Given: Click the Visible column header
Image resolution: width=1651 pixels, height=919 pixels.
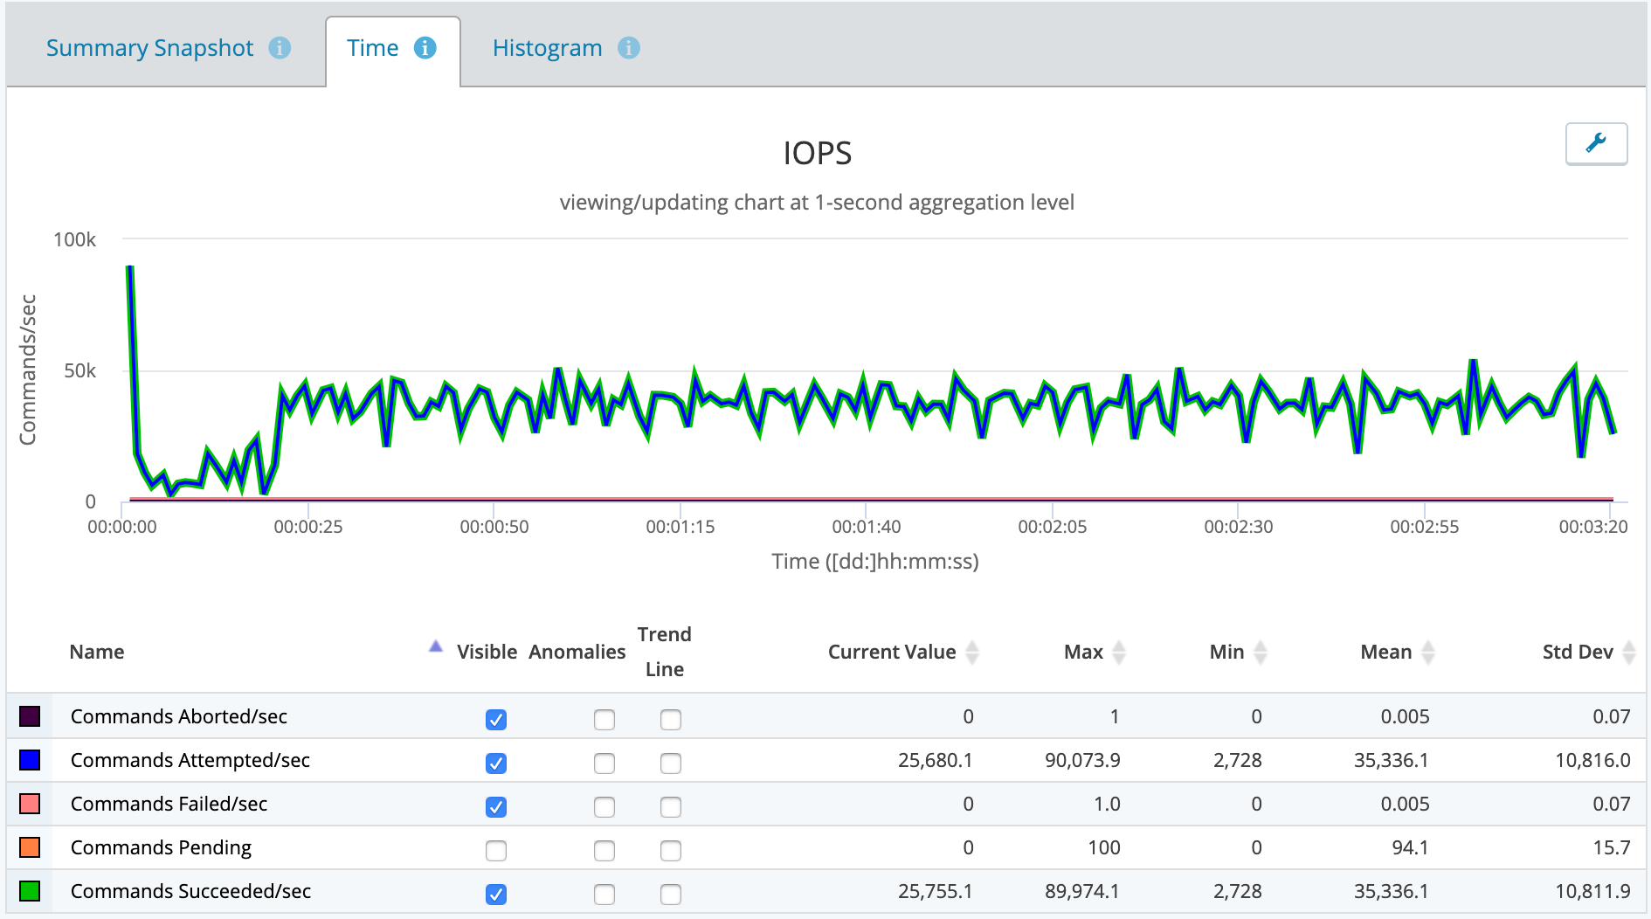Looking at the screenshot, I should (x=487, y=652).
